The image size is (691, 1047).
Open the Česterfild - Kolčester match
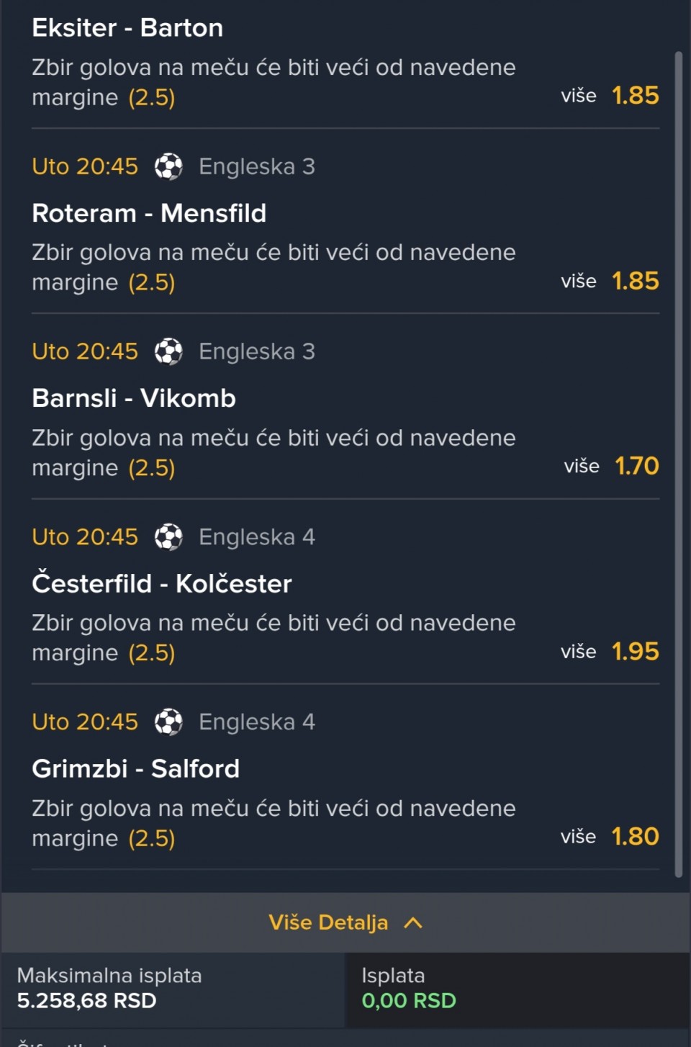[162, 583]
